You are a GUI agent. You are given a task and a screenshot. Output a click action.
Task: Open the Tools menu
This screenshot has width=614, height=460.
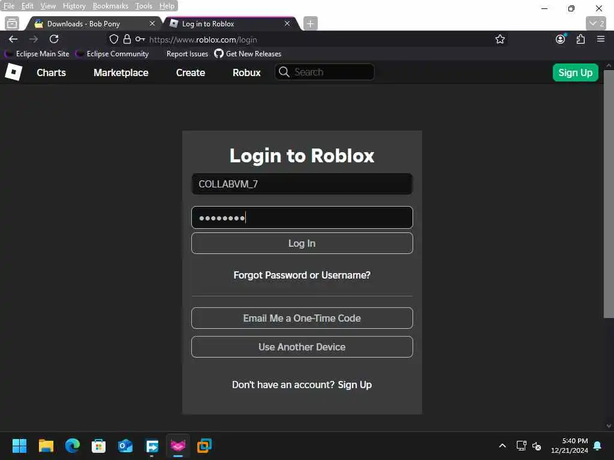coord(143,6)
